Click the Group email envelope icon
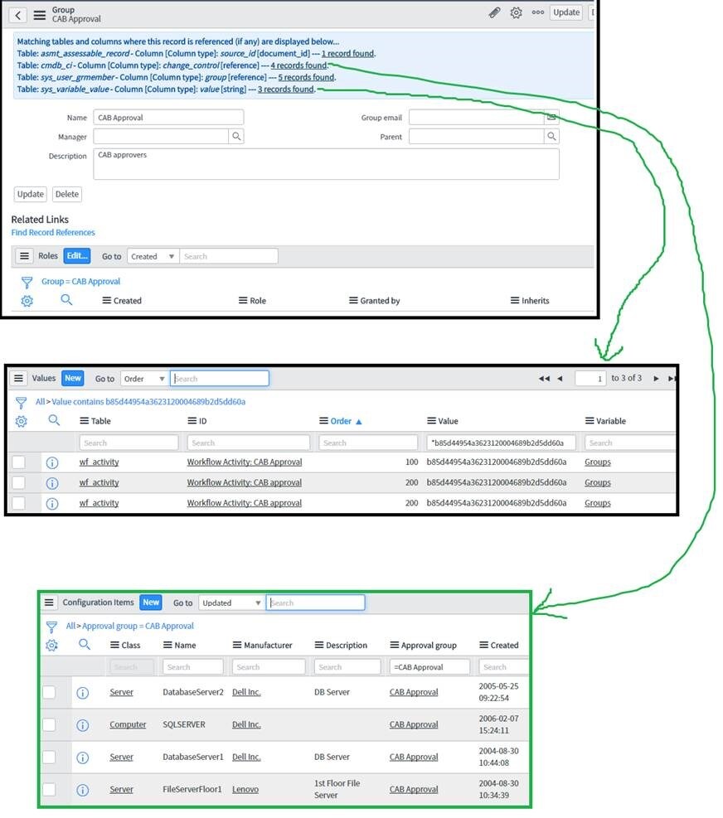 [551, 117]
